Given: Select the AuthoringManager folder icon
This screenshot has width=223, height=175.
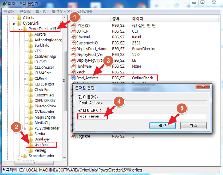Looking at the screenshot, I should coord(30,40).
